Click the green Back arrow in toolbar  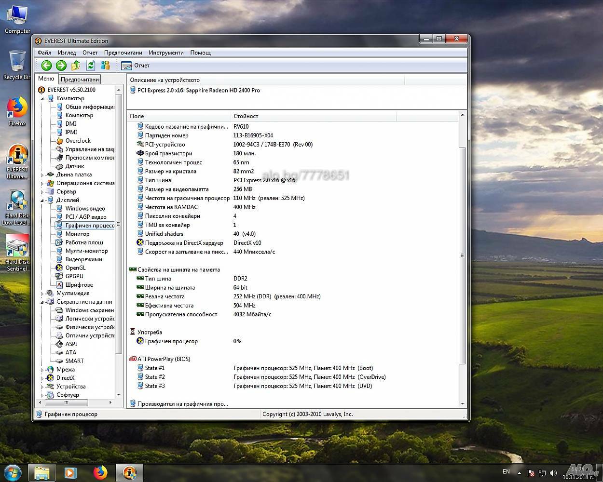[x=46, y=66]
